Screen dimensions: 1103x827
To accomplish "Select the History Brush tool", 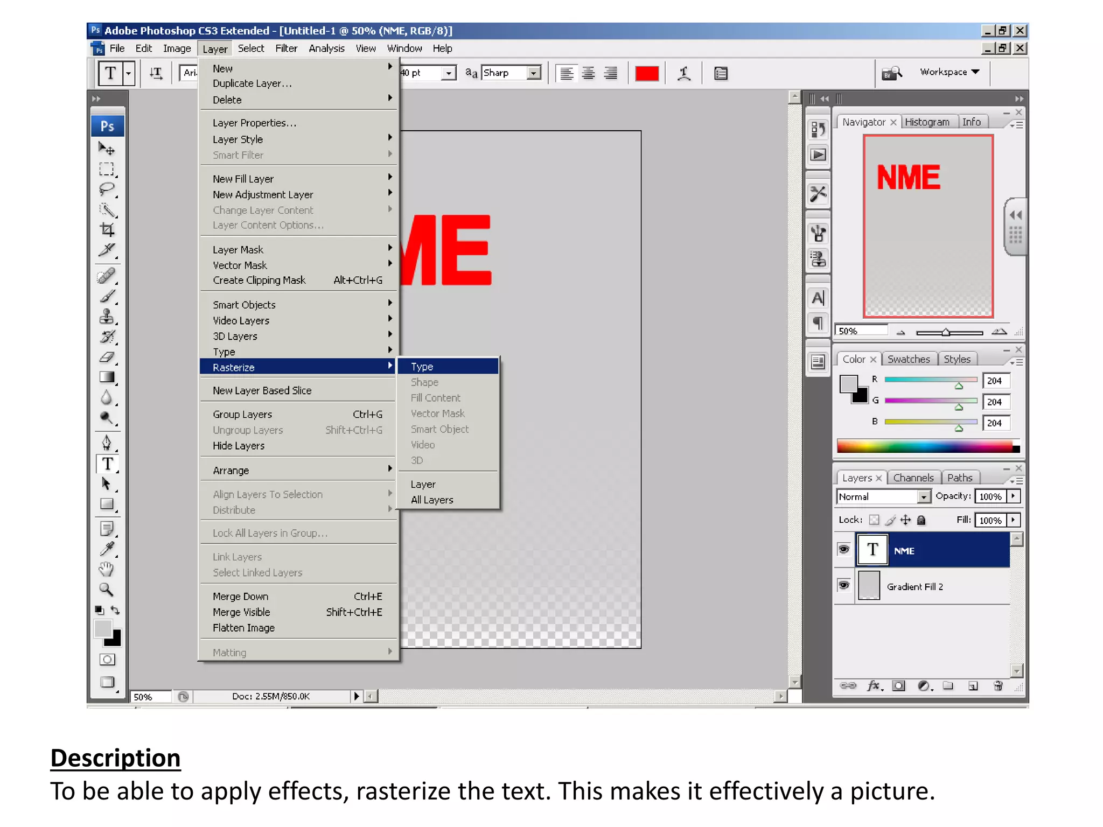I will coord(107,337).
